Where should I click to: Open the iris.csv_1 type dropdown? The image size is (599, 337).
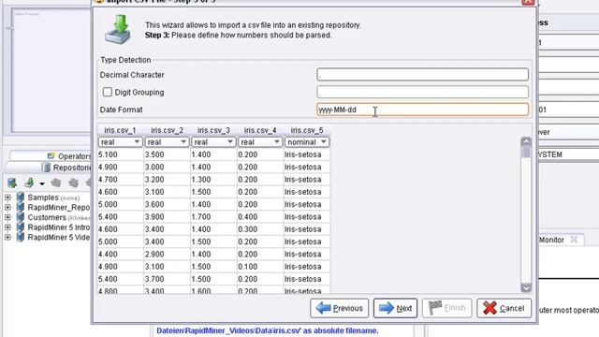click(120, 142)
